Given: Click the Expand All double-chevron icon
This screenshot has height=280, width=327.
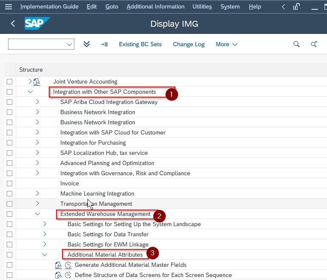Looking at the screenshot, I should pos(87,44).
